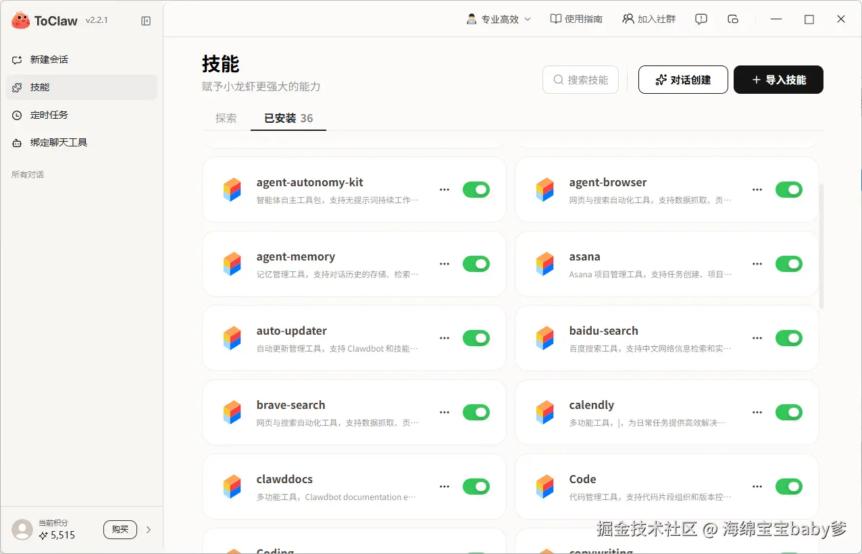Toggle off agent-autonomy-kit skill
Image resolution: width=862 pixels, height=554 pixels.
476,190
